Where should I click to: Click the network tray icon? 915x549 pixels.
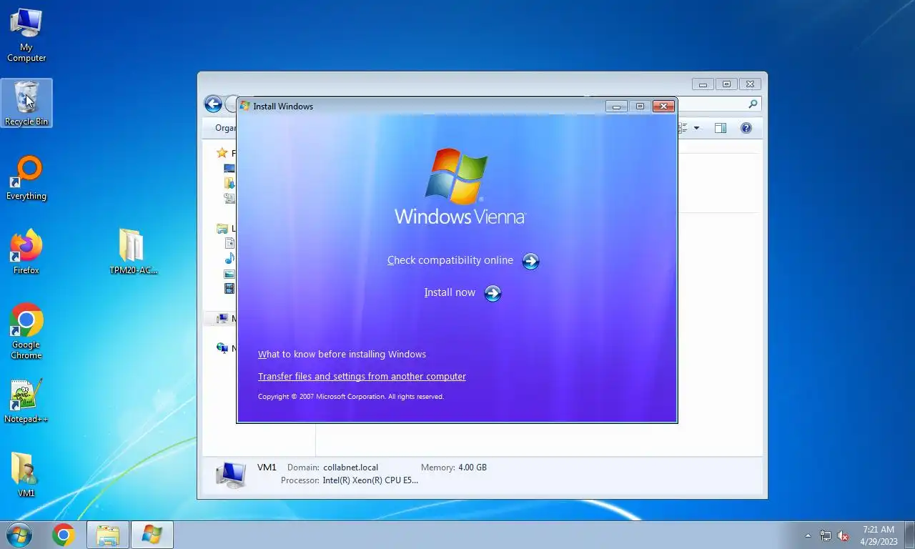(x=826, y=535)
